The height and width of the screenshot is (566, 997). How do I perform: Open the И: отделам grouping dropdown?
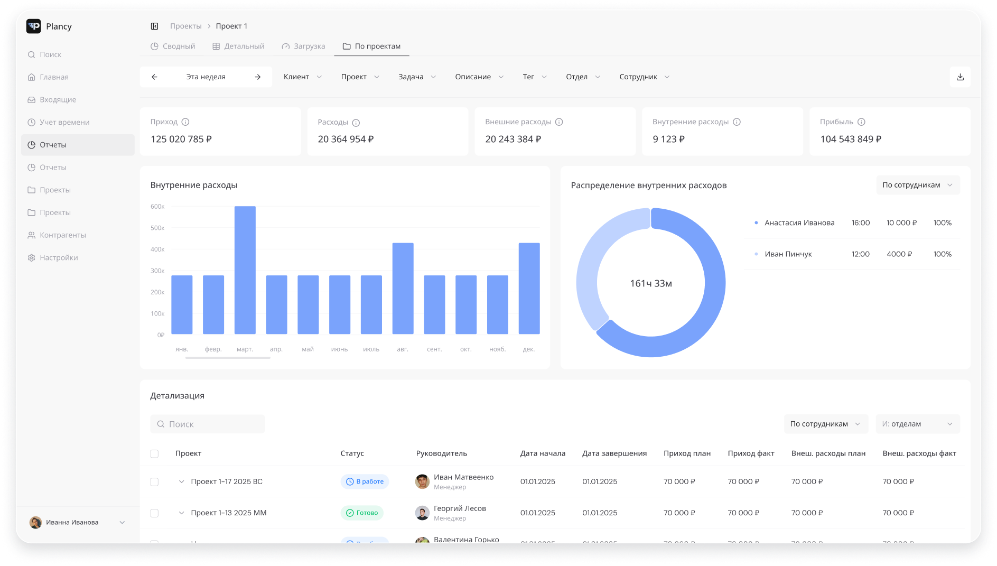(917, 424)
